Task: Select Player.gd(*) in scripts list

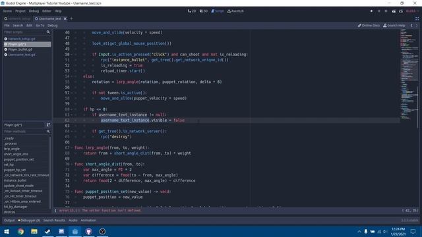Action: point(27,44)
